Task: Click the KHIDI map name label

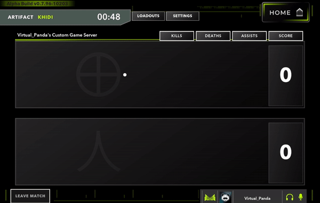Action: click(x=45, y=17)
